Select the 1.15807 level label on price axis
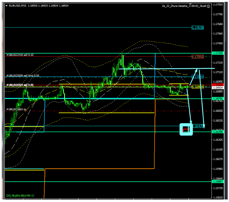Image resolution: width=229 pixels, height=202 pixels. [x=218, y=181]
